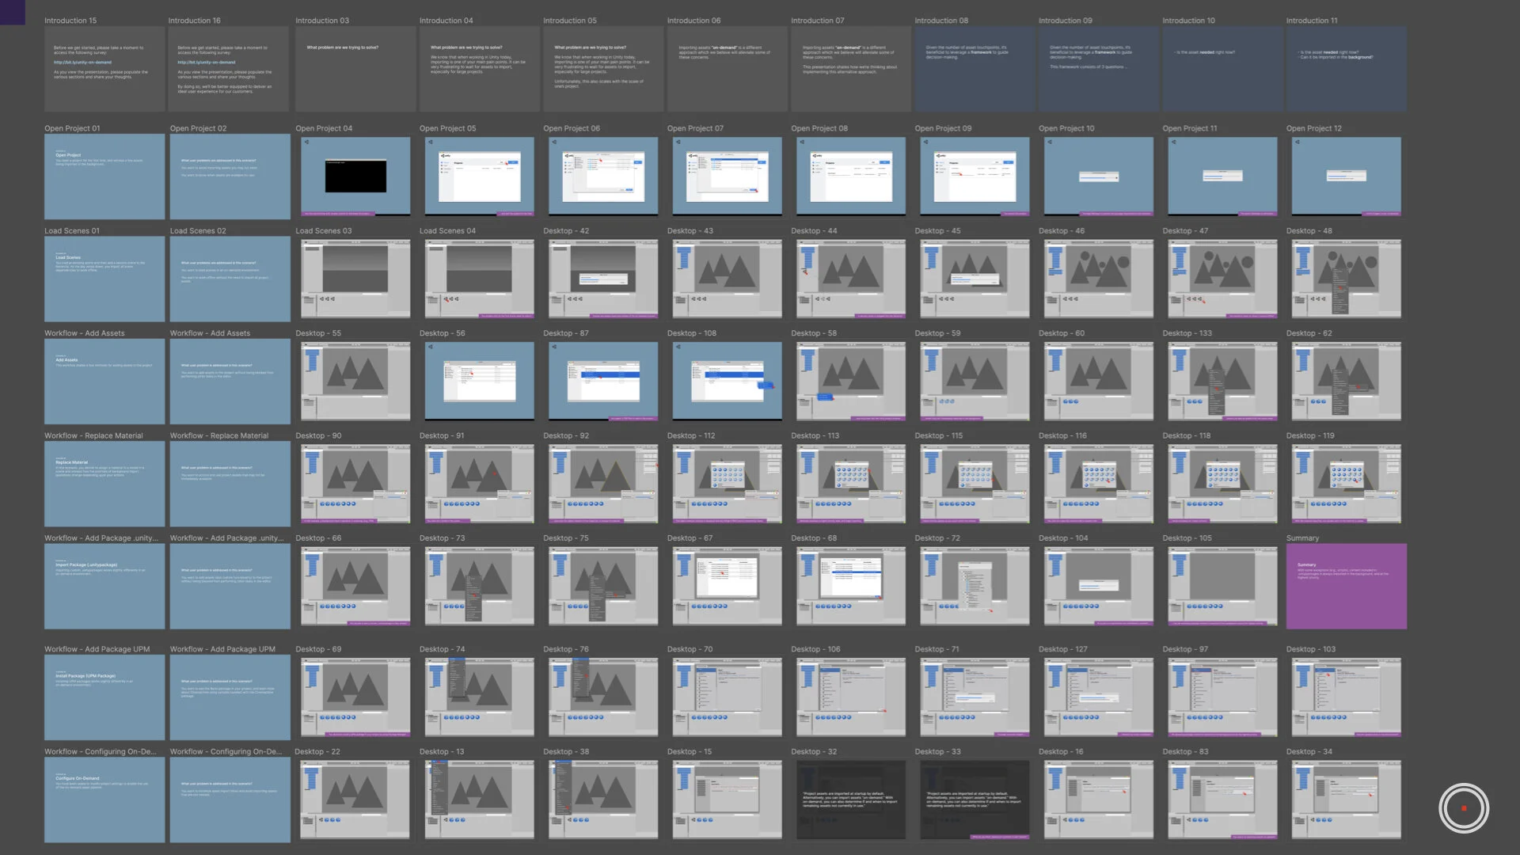1520x855 pixels.
Task: Select the Open Project 12 frame
Action: [1346, 176]
